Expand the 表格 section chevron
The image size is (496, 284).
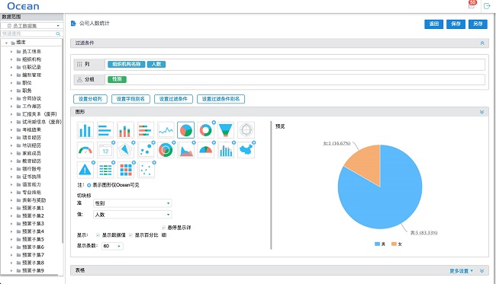pos(482,271)
